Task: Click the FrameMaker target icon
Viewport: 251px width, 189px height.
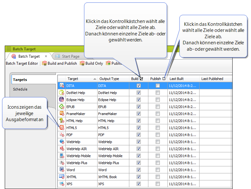Action: coord(62,113)
